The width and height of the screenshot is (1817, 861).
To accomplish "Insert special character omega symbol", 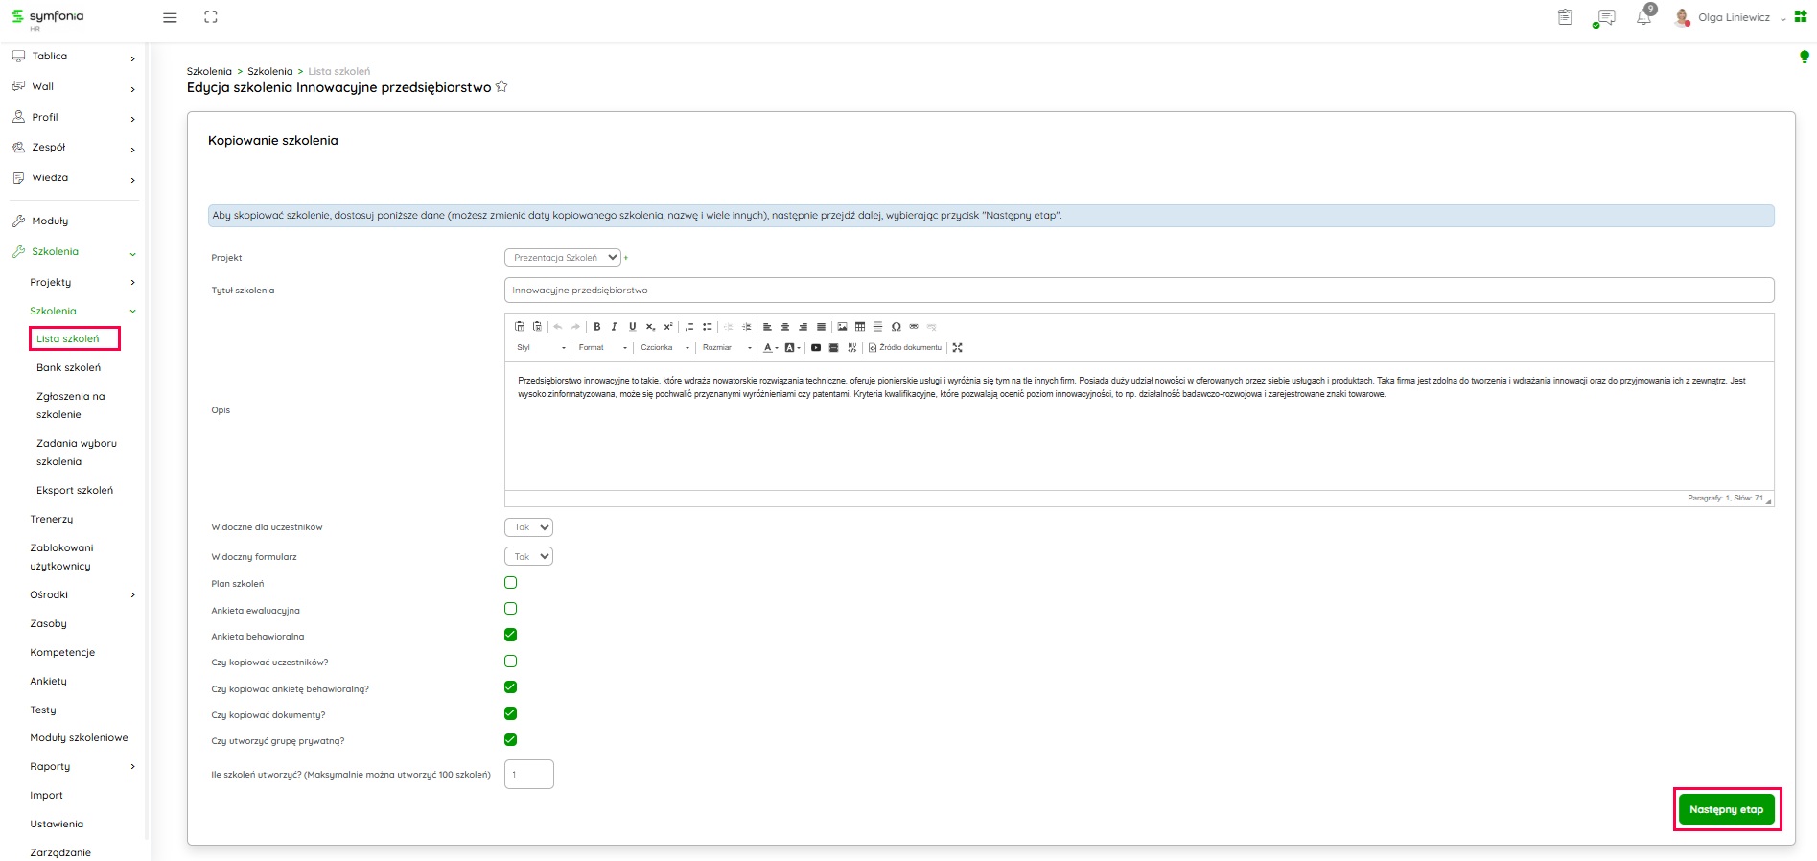I will [896, 327].
